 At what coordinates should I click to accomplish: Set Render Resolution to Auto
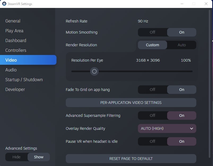pyautogui.click(x=182, y=45)
